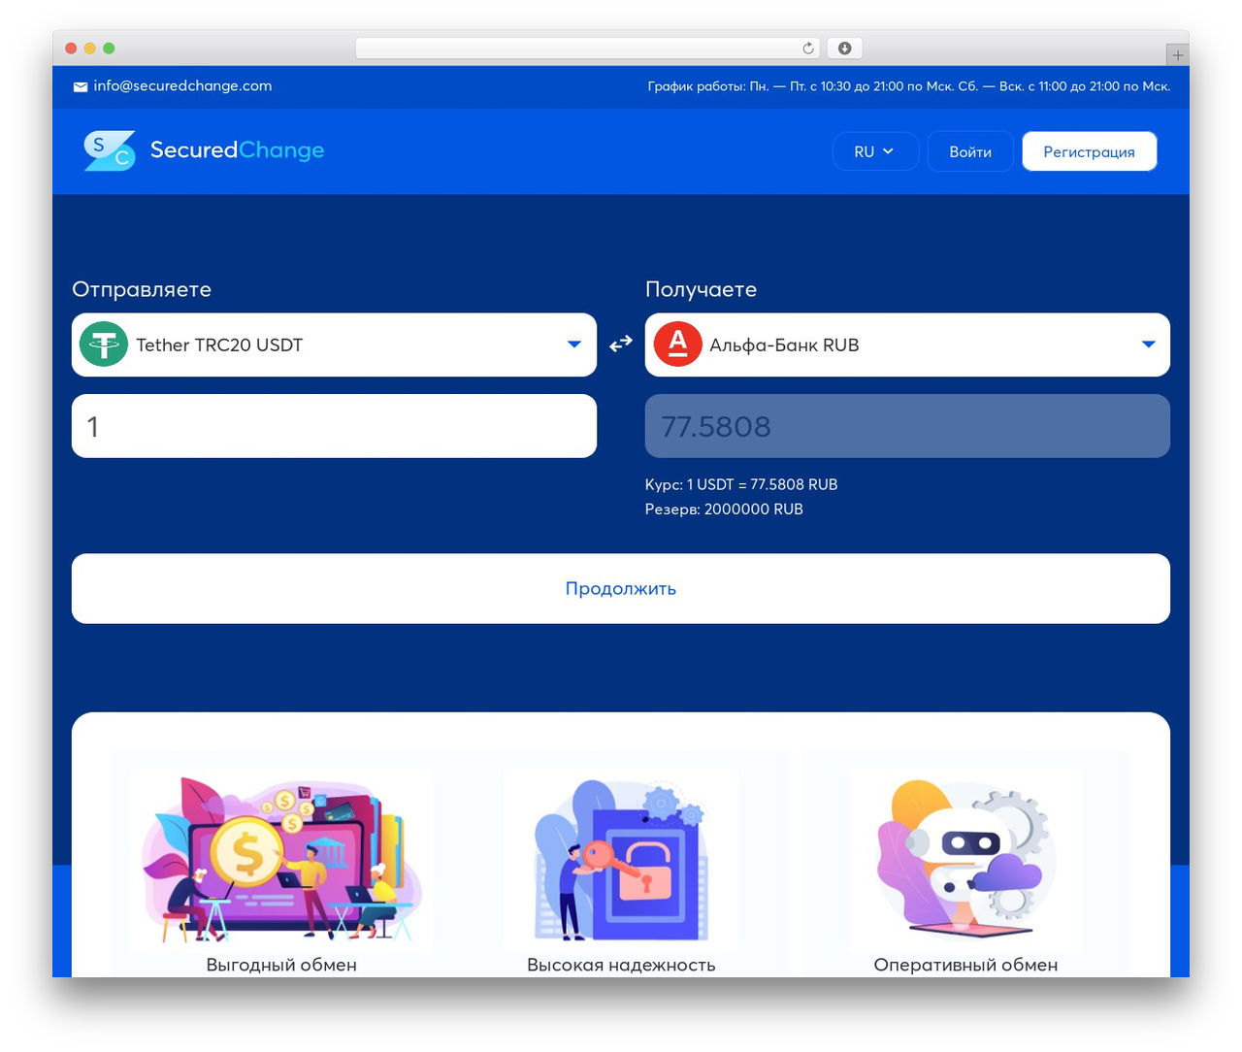The height and width of the screenshot is (1052, 1242).
Task: Click the Высокая надежность caption
Action: [x=621, y=965]
